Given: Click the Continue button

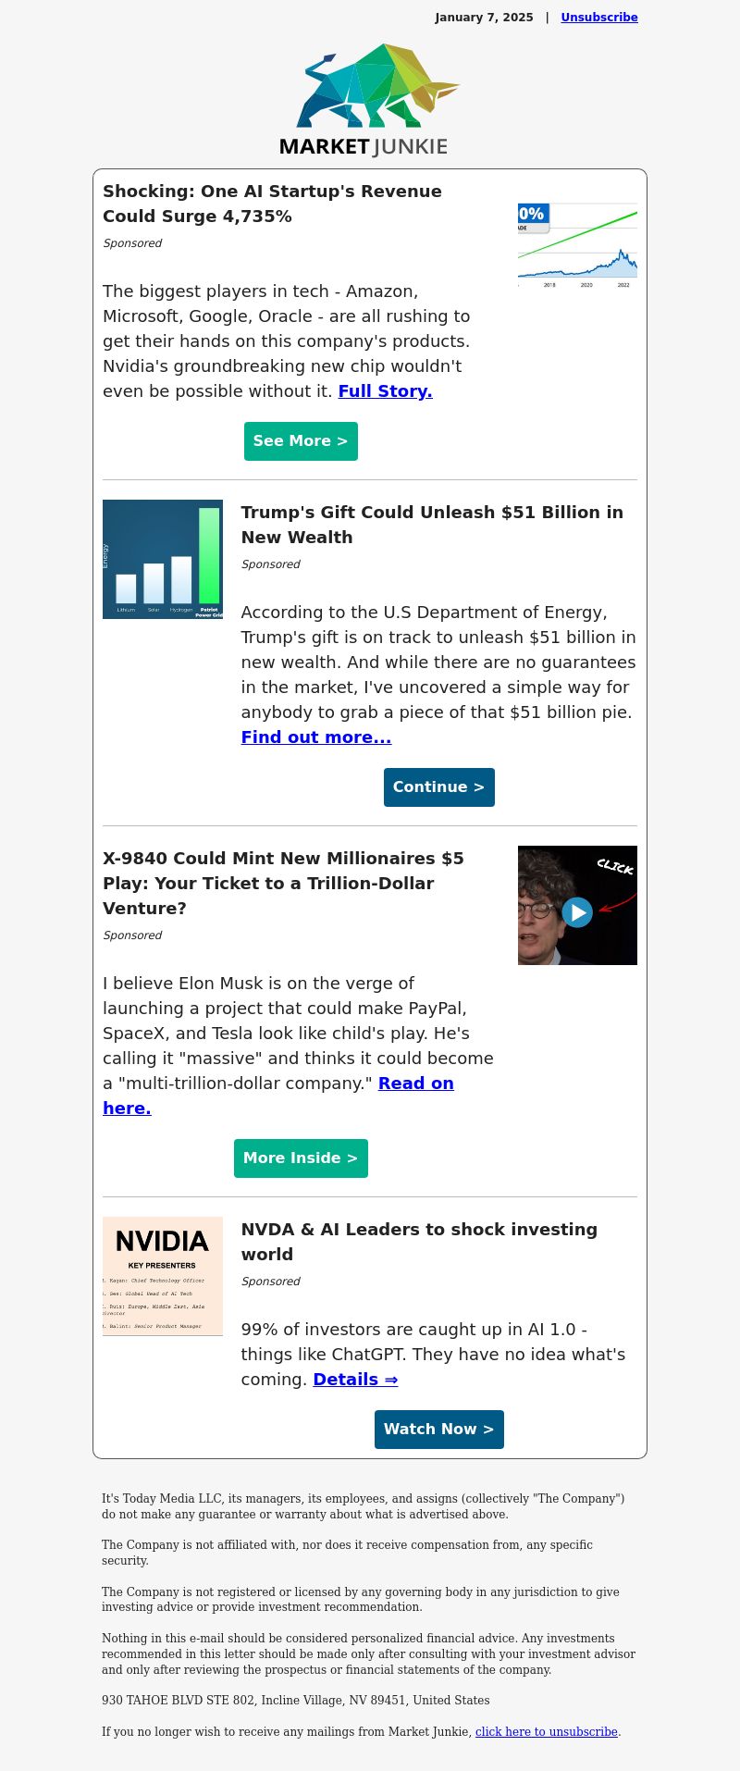Looking at the screenshot, I should 439,787.
